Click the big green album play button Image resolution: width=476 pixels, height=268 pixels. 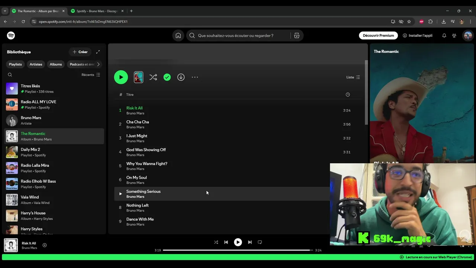pyautogui.click(x=121, y=77)
